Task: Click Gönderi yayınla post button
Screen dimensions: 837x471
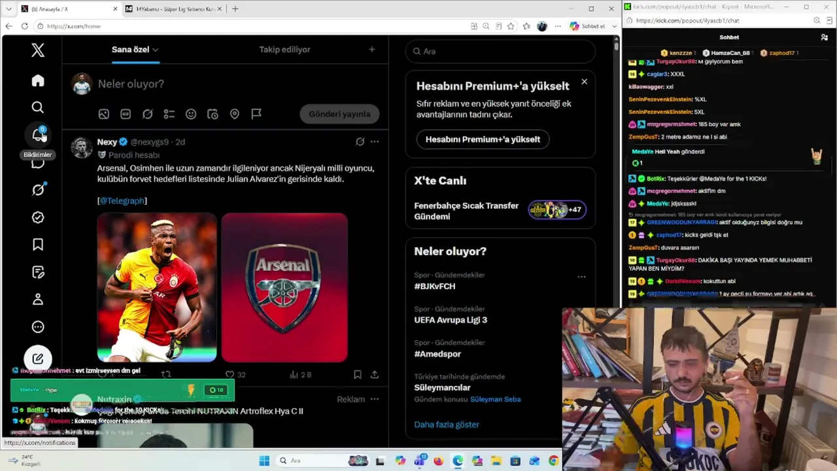Action: pyautogui.click(x=339, y=114)
